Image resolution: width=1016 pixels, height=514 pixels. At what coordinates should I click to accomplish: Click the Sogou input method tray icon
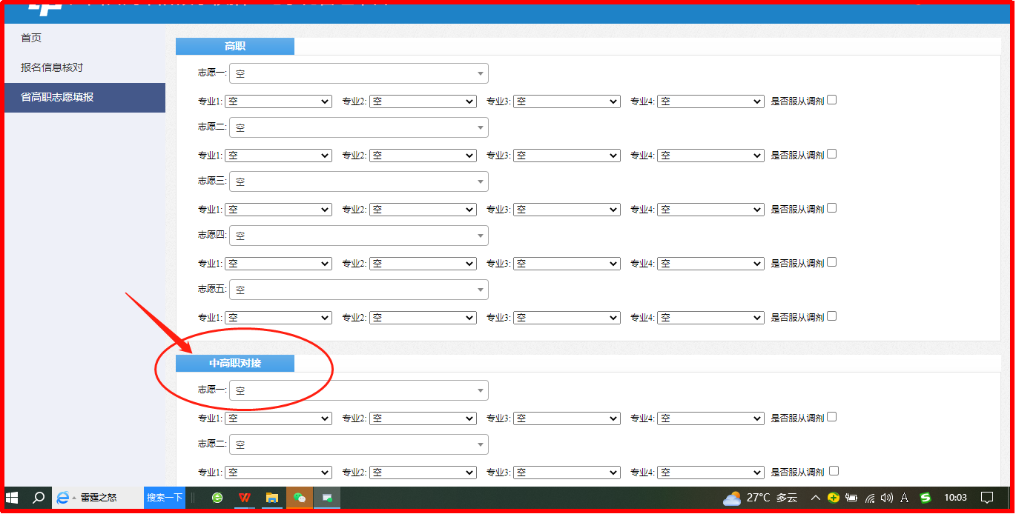pos(925,498)
